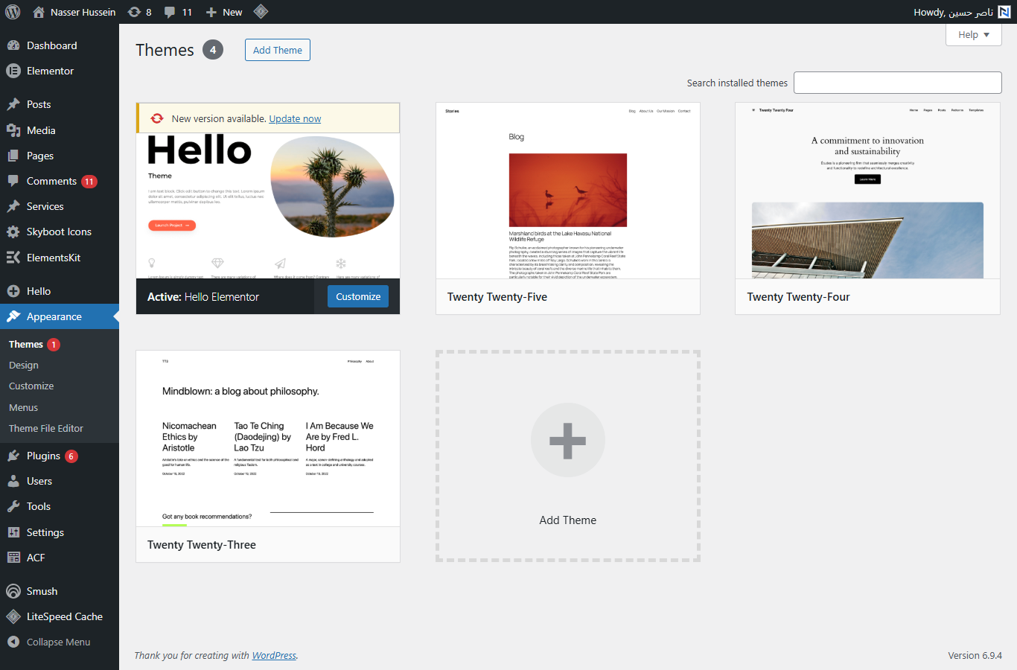The image size is (1017, 670).
Task: Click the Skyboot Icons gear icon
Action: [x=13, y=232]
